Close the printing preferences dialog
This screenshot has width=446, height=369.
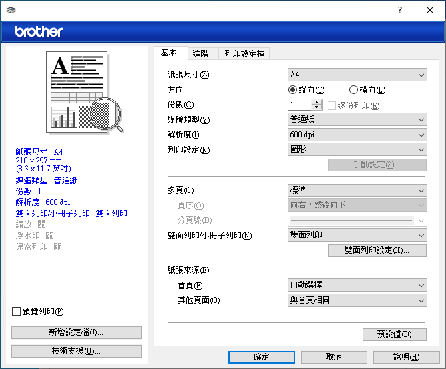coord(430,10)
